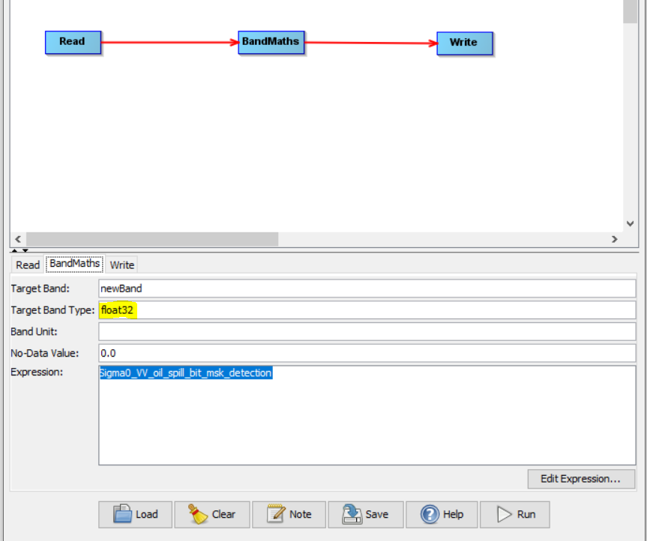Save the graph with the Save icon
Viewport: 647px width, 541px height.
pos(365,514)
